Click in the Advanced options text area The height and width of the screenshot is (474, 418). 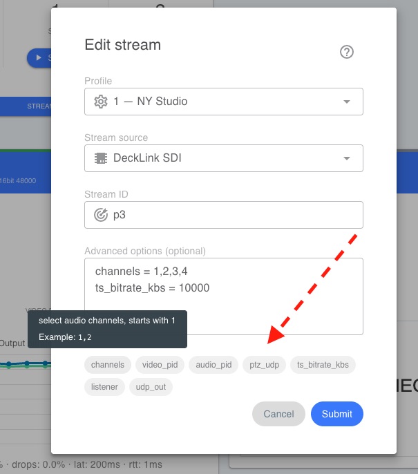click(x=224, y=296)
